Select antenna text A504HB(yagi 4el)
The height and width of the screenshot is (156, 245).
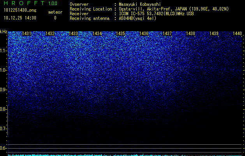coord(137,18)
